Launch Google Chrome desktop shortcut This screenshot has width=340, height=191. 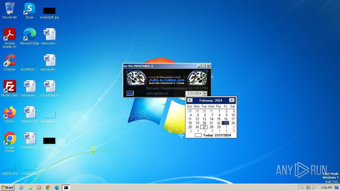click(x=10, y=142)
